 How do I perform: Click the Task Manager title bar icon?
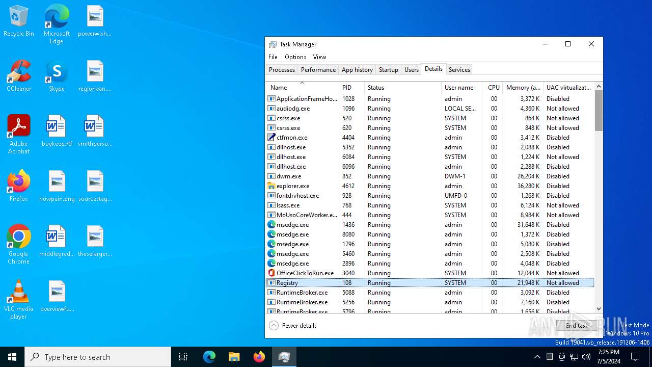point(273,44)
